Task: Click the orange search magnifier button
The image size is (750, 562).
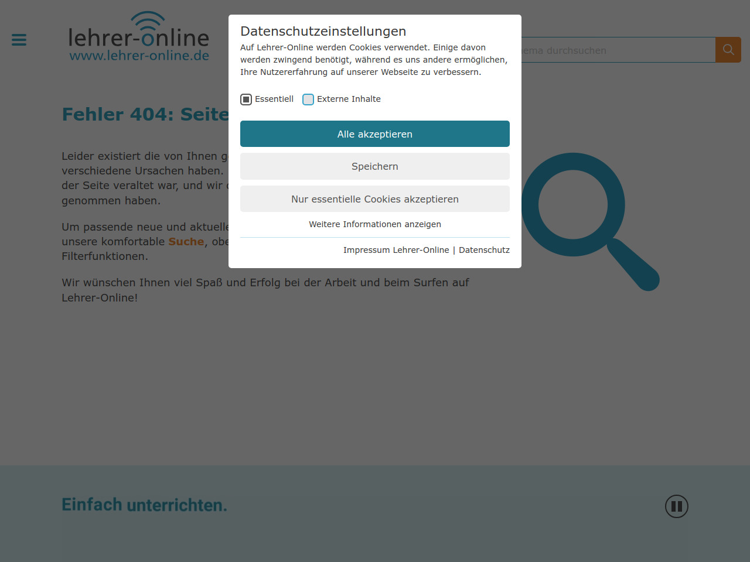Action: (728, 50)
